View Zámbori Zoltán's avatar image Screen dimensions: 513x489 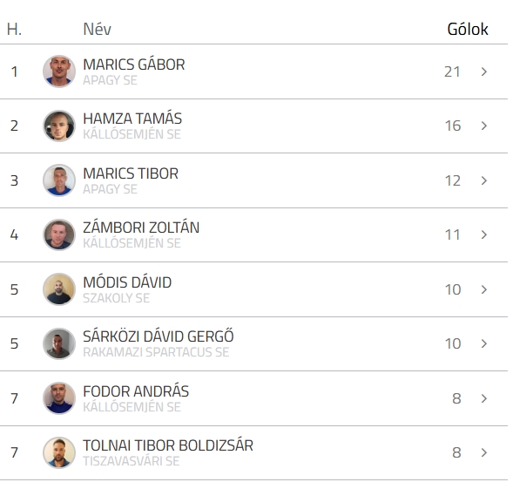(59, 234)
